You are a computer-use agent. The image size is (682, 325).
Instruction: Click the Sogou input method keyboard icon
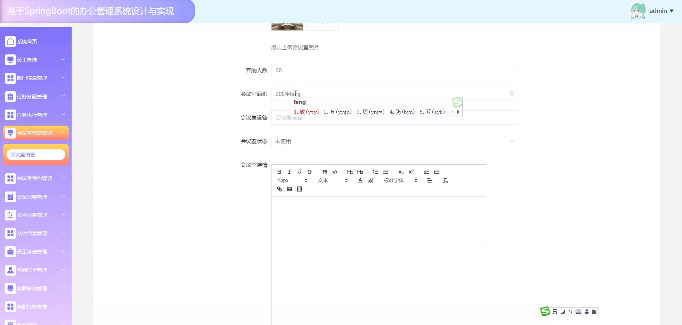pos(578,312)
